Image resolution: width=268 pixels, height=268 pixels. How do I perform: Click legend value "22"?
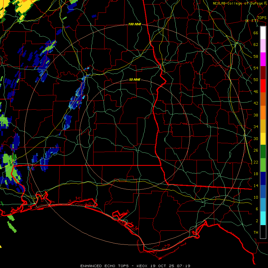pos(256,162)
